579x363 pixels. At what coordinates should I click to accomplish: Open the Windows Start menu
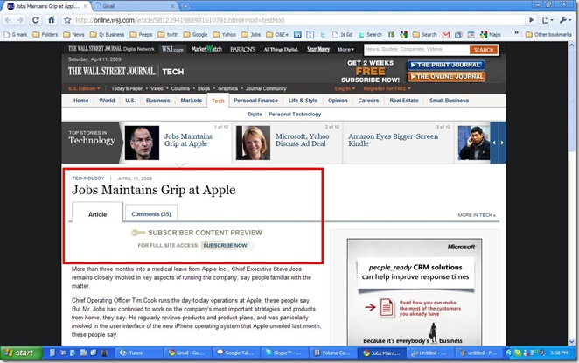(21, 353)
